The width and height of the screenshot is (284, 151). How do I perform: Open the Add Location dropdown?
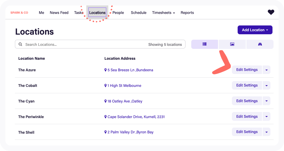[255, 30]
